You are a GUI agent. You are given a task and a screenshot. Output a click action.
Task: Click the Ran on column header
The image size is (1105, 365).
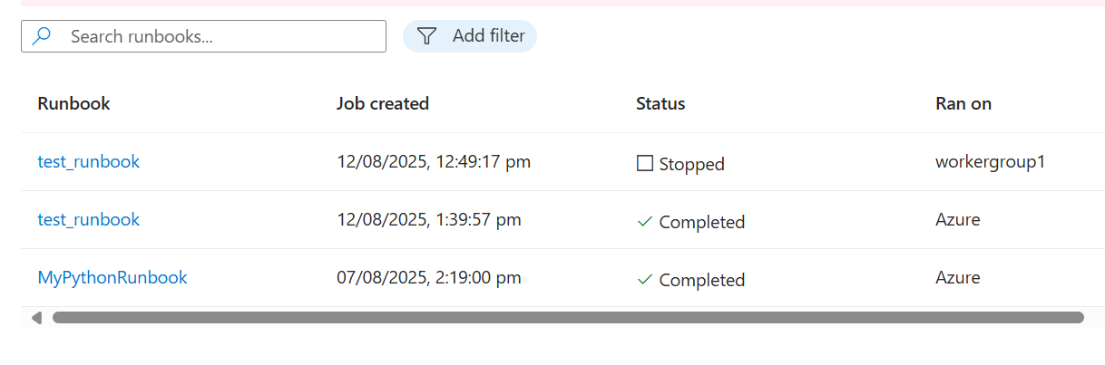point(963,103)
